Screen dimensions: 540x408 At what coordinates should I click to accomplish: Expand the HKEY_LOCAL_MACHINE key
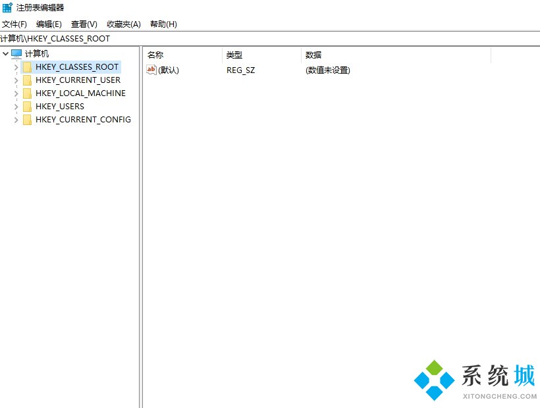pos(16,93)
